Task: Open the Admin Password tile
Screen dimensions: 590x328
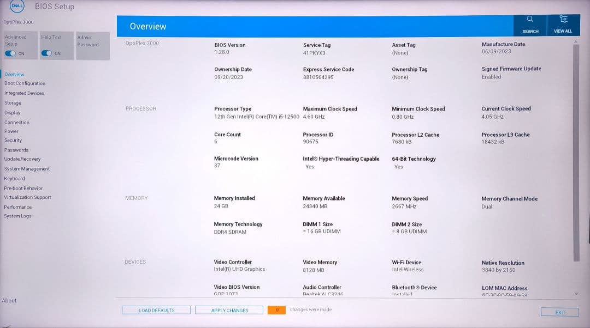Action: pyautogui.click(x=92, y=45)
